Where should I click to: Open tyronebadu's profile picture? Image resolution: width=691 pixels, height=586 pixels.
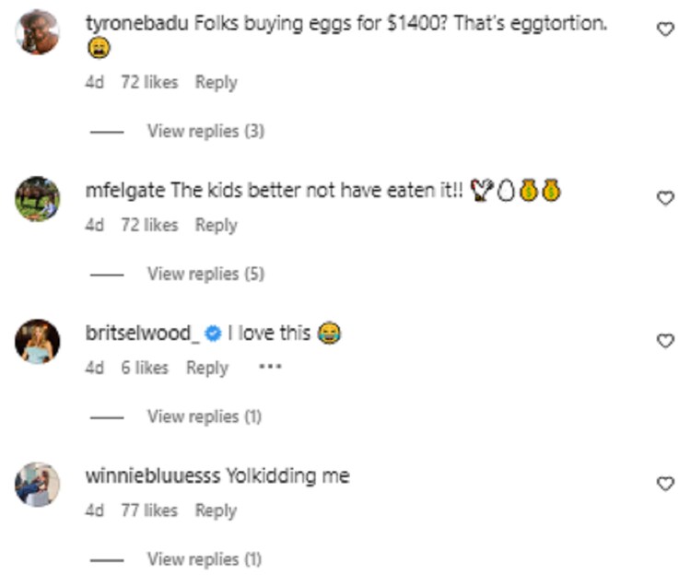(x=38, y=31)
